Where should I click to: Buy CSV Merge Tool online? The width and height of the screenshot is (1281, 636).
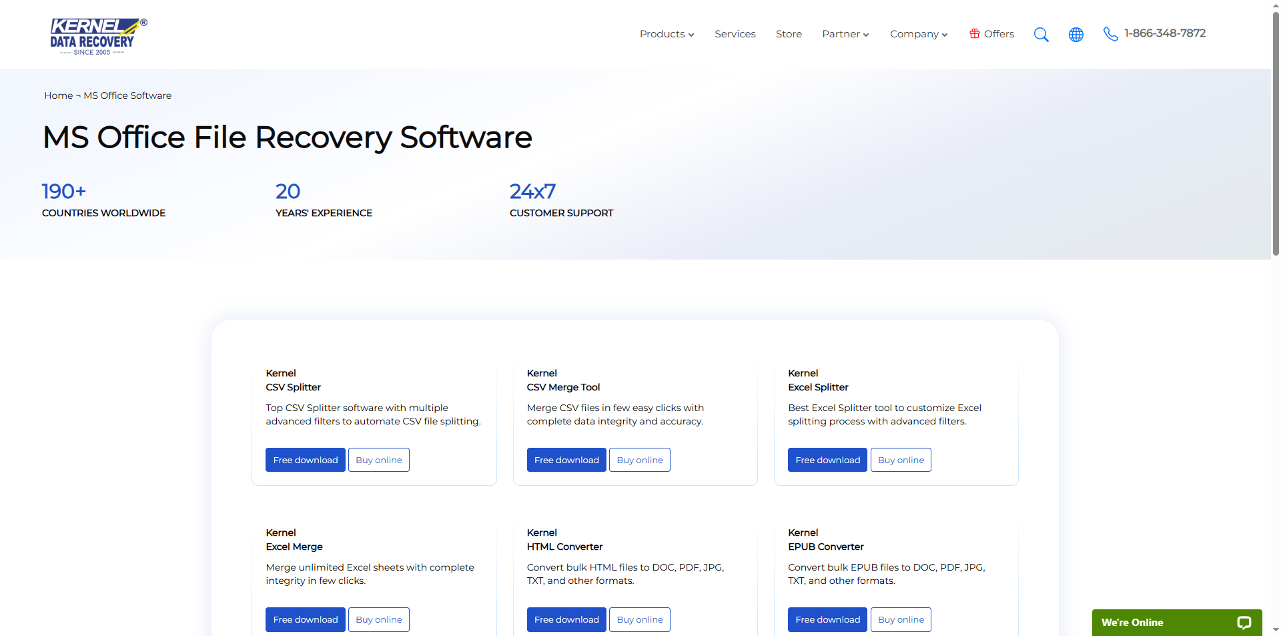tap(639, 460)
